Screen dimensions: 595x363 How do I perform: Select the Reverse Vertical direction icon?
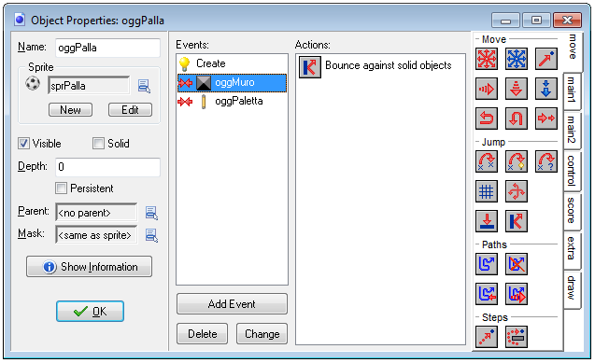tap(517, 119)
